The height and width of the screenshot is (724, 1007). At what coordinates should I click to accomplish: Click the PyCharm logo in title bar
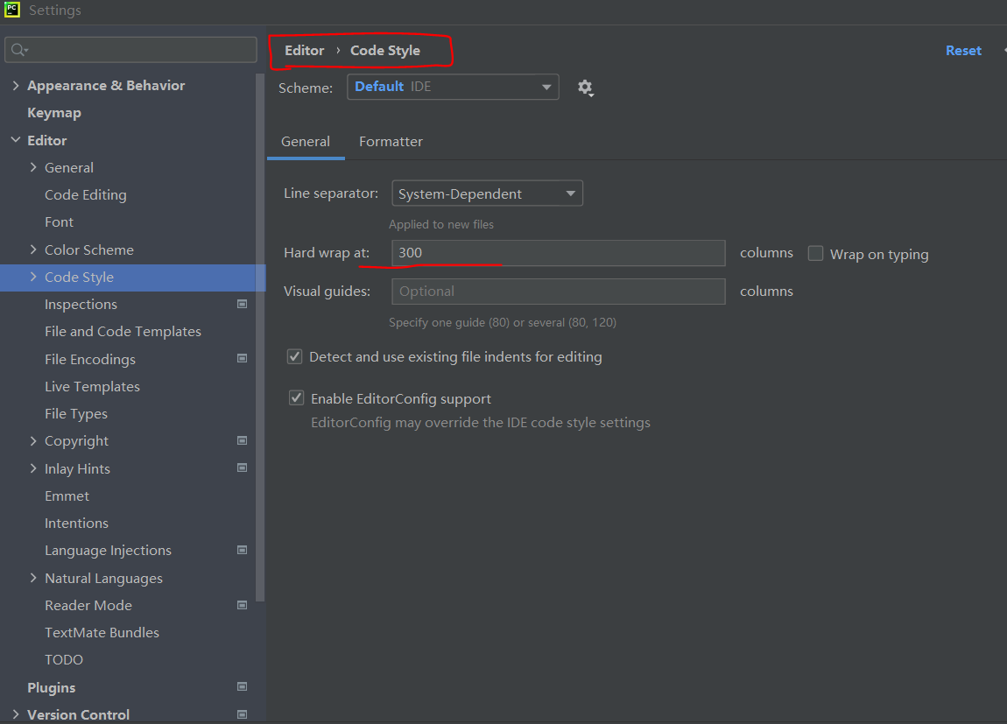click(11, 10)
